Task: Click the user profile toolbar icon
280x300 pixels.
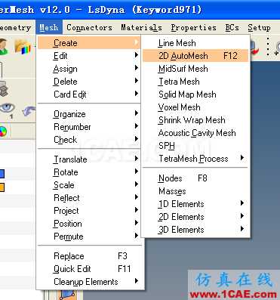Action: pyautogui.click(x=3, y=46)
